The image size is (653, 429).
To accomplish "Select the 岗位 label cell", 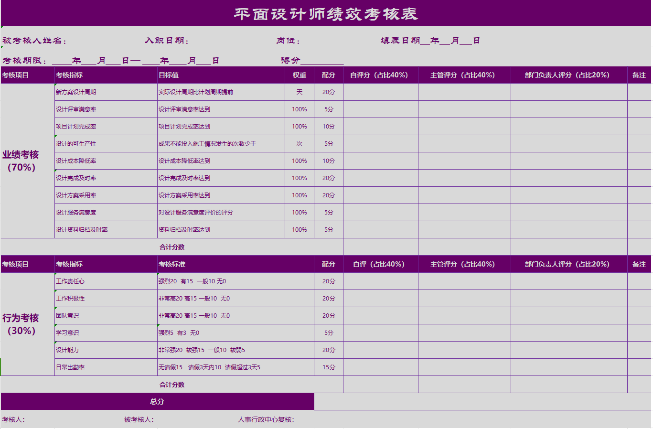I will [288, 41].
